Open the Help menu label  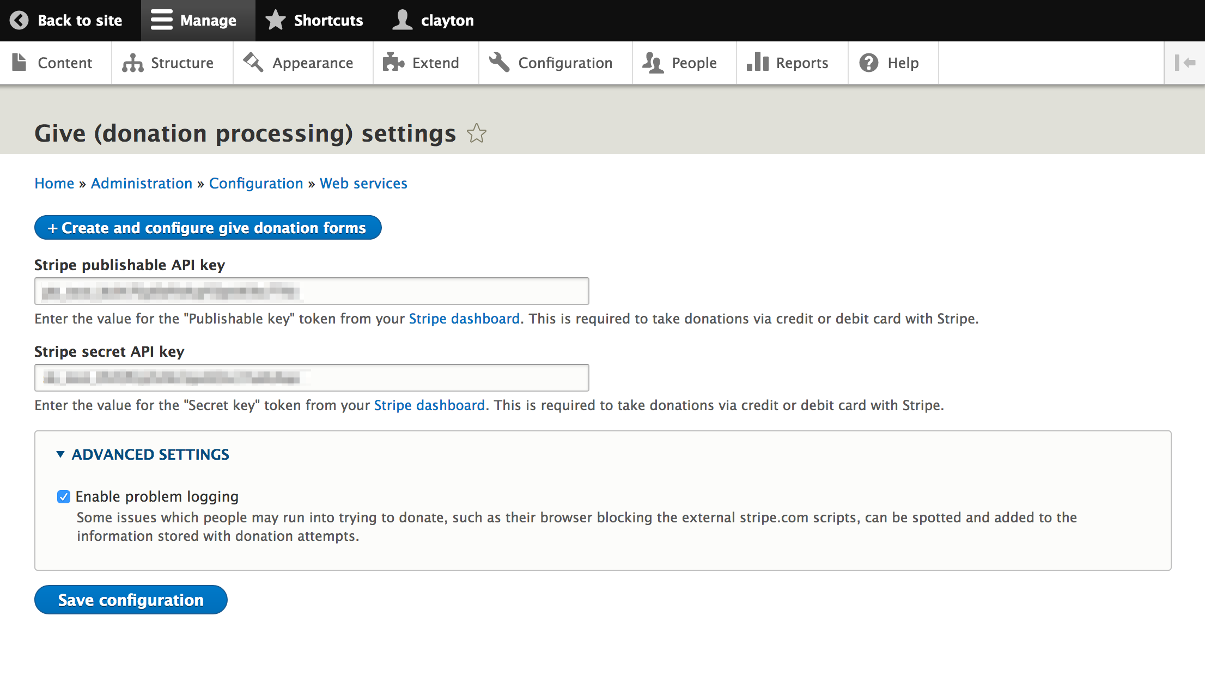point(903,63)
